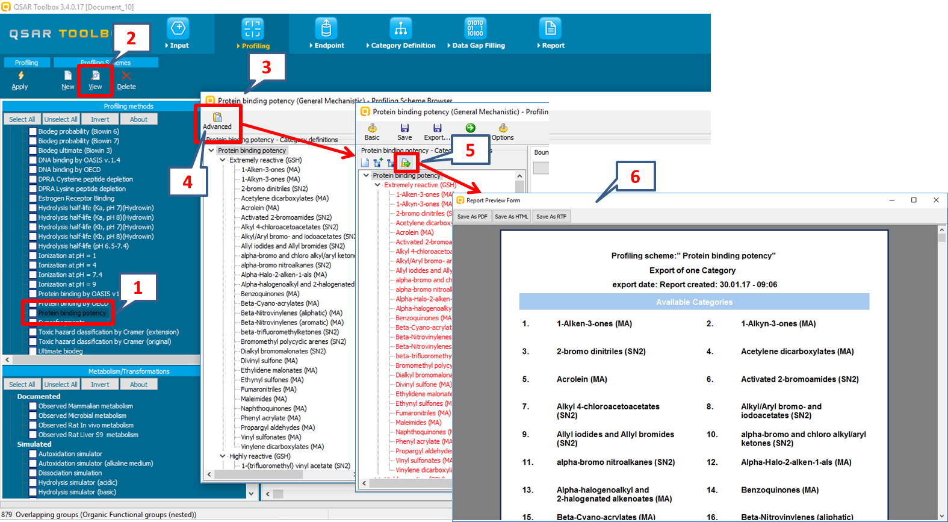Open the Category Definition module
The width and height of the screenshot is (948, 522).
click(401, 34)
